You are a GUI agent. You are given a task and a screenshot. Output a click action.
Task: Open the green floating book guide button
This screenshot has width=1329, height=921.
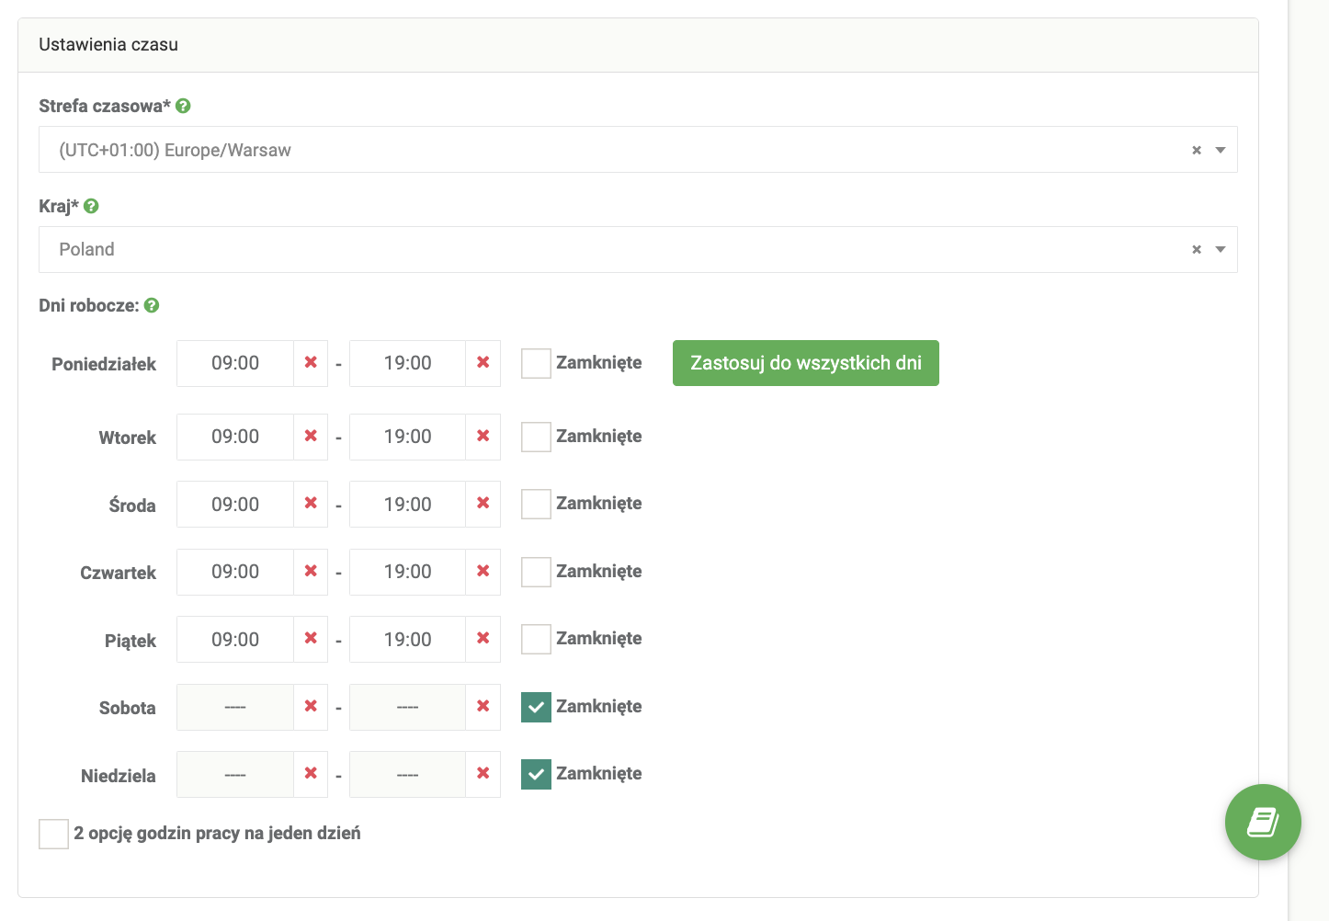(1263, 822)
